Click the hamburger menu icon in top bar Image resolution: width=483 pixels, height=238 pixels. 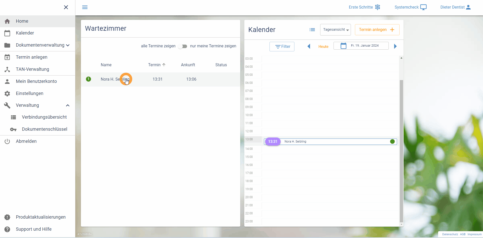pyautogui.click(x=85, y=7)
